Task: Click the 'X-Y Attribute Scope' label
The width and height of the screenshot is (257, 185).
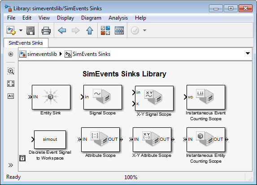Action: click(x=152, y=156)
